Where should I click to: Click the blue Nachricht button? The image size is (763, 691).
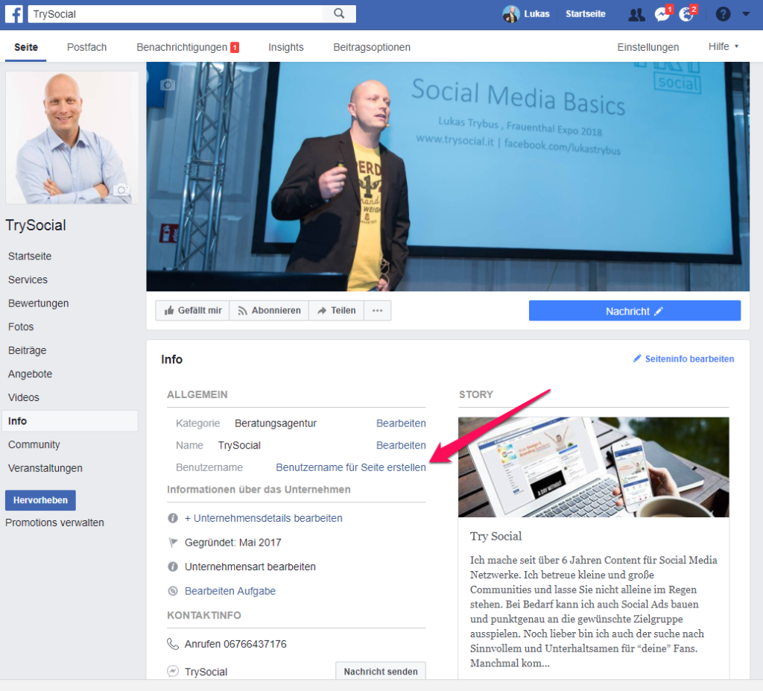click(634, 310)
